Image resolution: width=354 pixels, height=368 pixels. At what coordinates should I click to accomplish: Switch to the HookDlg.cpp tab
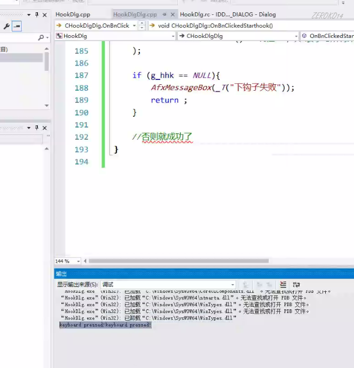click(73, 14)
